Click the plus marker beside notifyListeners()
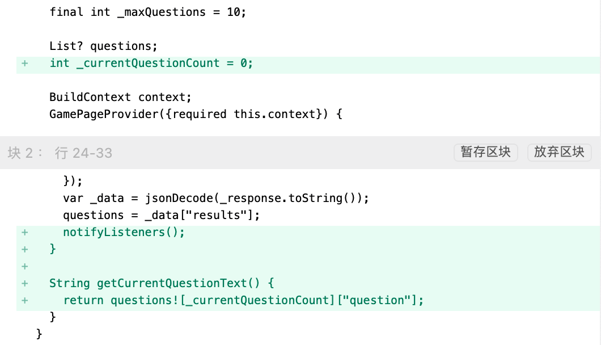601x345 pixels. [24, 232]
